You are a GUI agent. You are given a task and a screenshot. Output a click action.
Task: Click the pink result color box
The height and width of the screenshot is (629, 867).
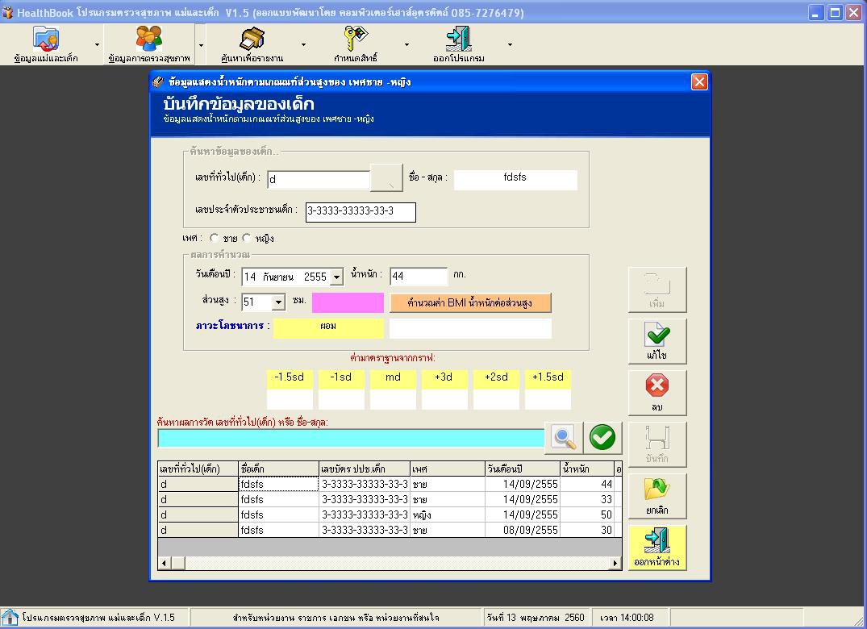[x=348, y=303]
